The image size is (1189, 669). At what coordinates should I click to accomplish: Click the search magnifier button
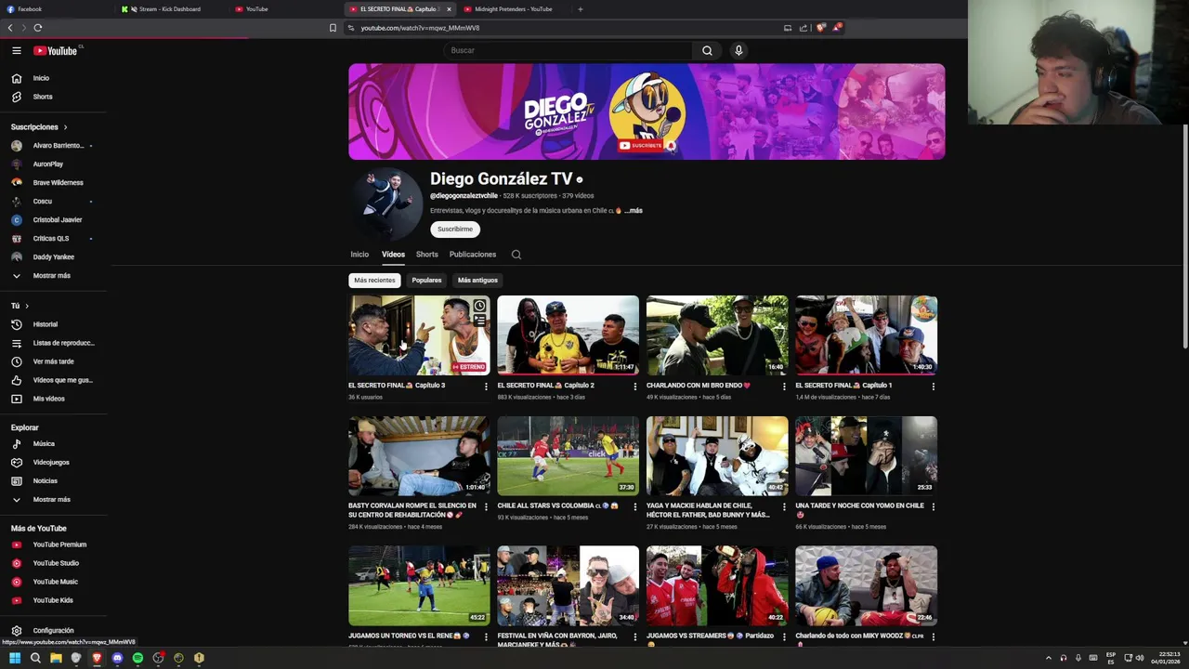[707, 50]
